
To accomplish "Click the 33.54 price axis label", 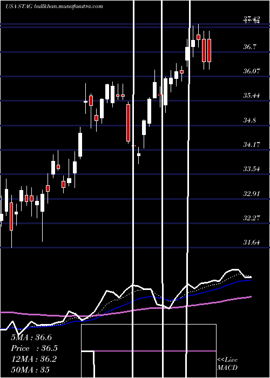I will [x=252, y=168].
